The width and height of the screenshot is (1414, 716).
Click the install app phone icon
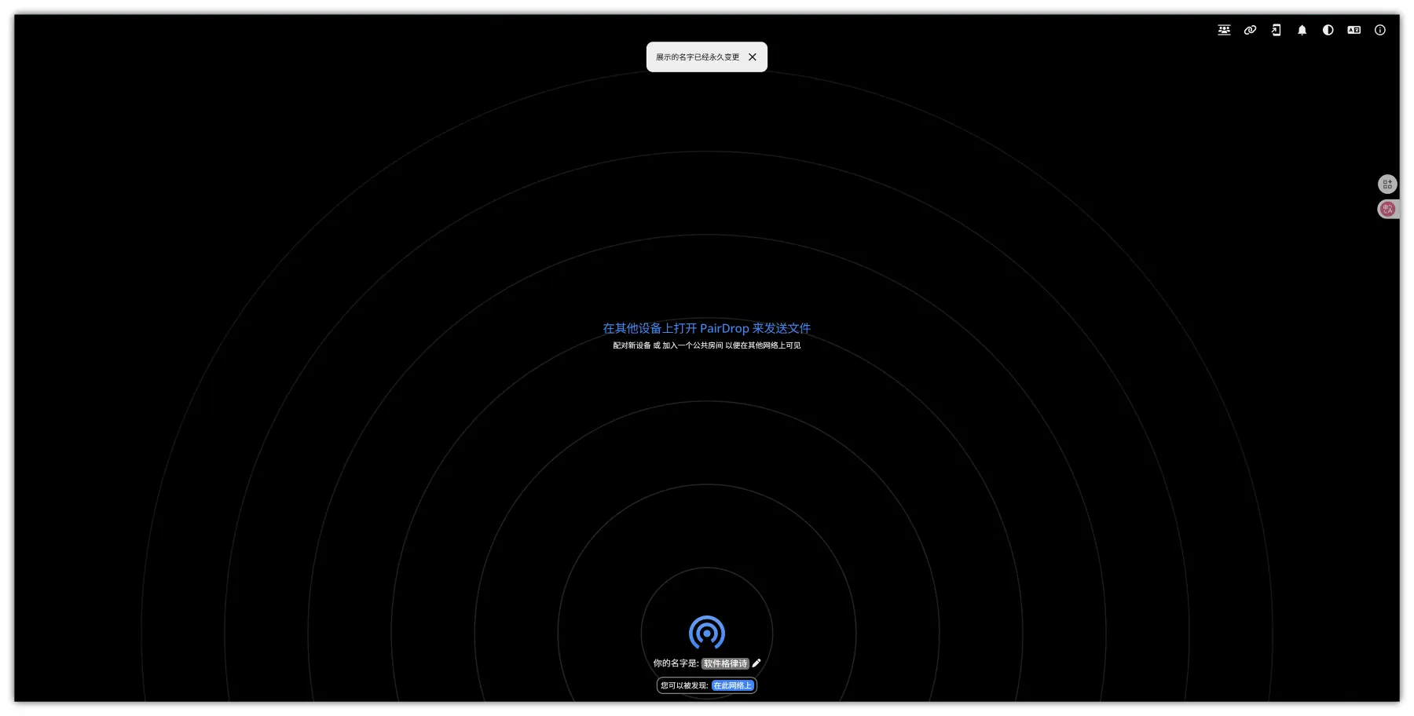[x=1276, y=30]
